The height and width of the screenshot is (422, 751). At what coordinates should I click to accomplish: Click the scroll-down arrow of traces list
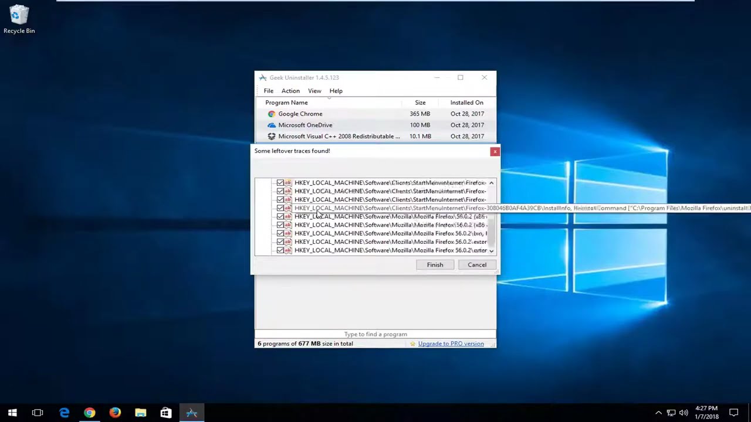492,251
